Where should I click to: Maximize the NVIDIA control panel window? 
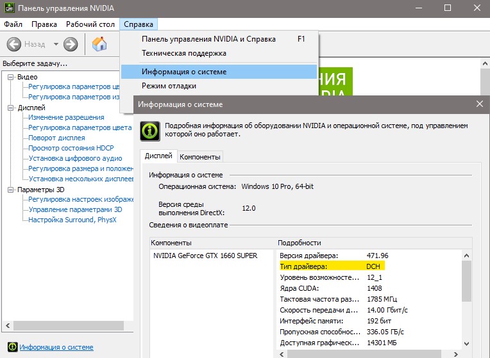(448, 8)
